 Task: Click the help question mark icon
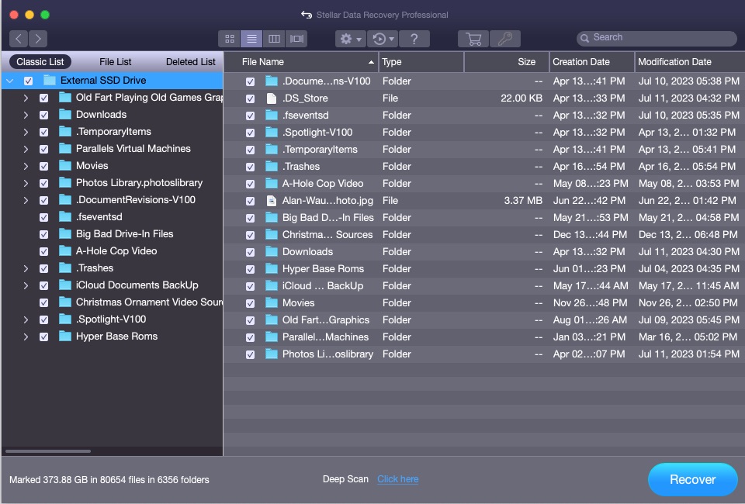coord(414,39)
